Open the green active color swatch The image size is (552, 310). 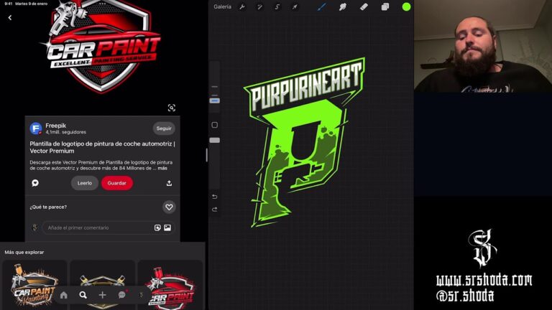pos(406,6)
